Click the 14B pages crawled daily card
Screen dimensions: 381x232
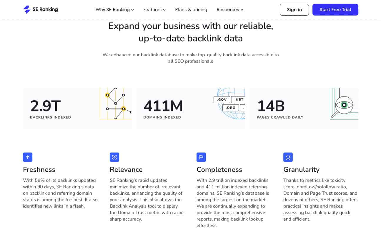click(x=304, y=109)
